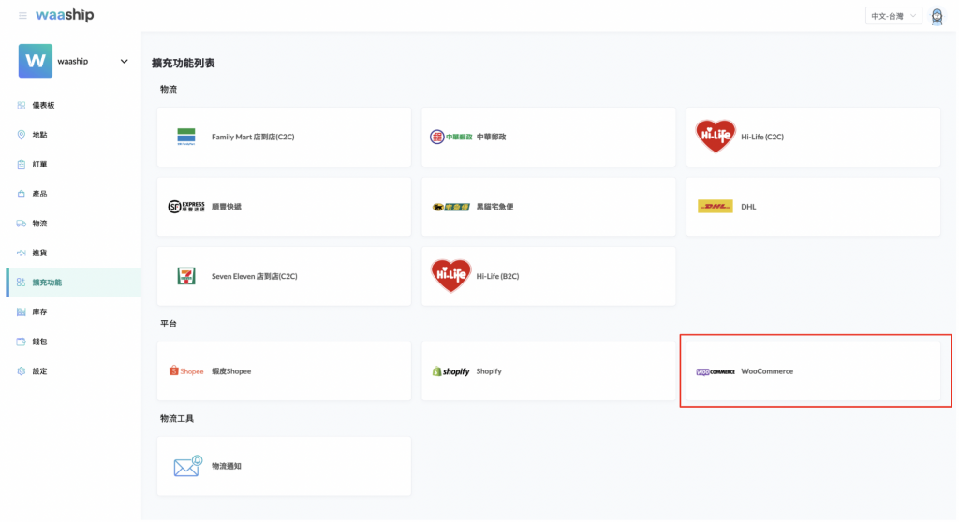
Task: Click the DHL logo icon
Action: click(x=715, y=207)
